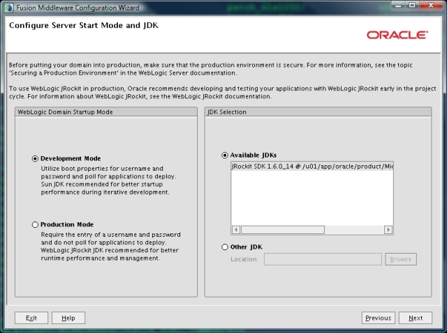Image resolution: width=447 pixels, height=333 pixels.
Task: Click the JDK list horizontal scrollbar thumb
Action: pyautogui.click(x=283, y=229)
